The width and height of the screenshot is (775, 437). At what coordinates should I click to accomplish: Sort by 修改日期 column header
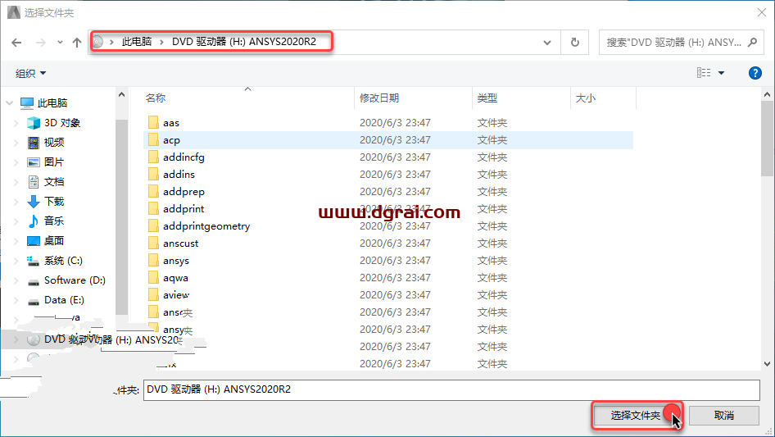(x=379, y=98)
